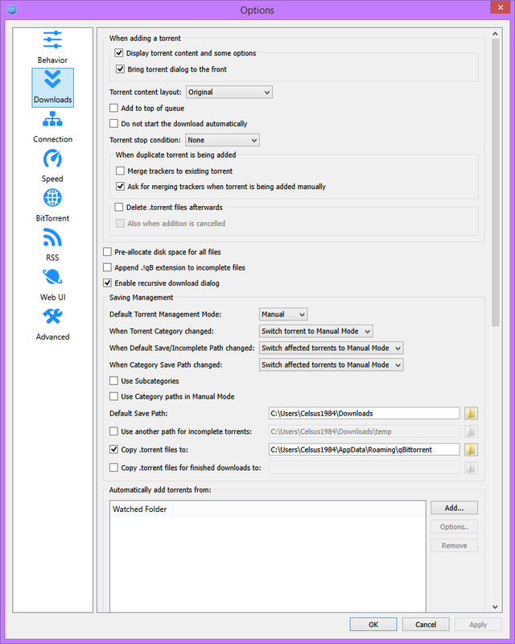Click OK to confirm options
This screenshot has height=644, width=515.
point(373,625)
